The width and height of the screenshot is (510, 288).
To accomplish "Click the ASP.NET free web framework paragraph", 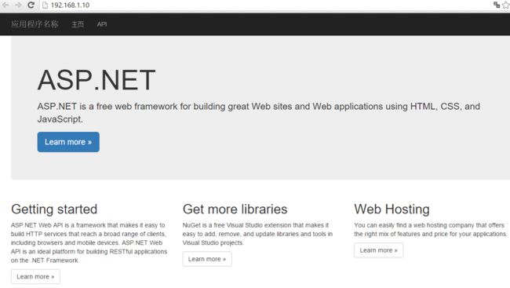I will coord(259,112).
